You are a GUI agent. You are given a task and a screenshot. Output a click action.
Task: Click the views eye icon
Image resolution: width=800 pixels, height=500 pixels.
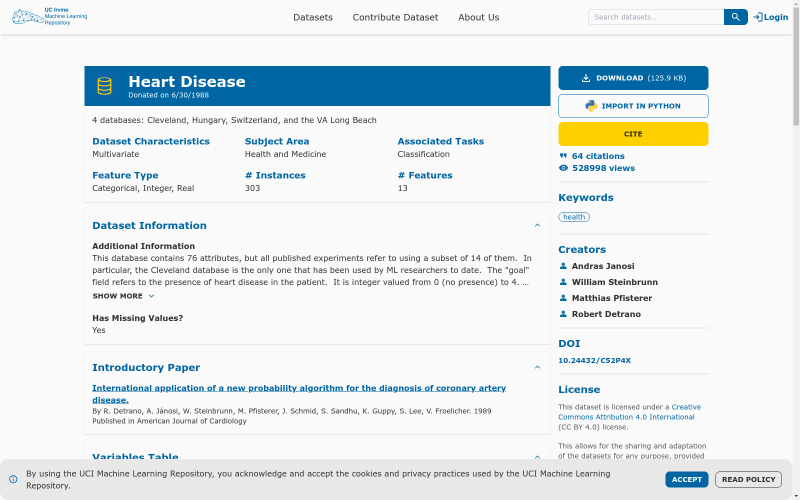click(563, 168)
